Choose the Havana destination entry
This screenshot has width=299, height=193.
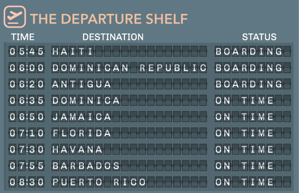pos(77,149)
